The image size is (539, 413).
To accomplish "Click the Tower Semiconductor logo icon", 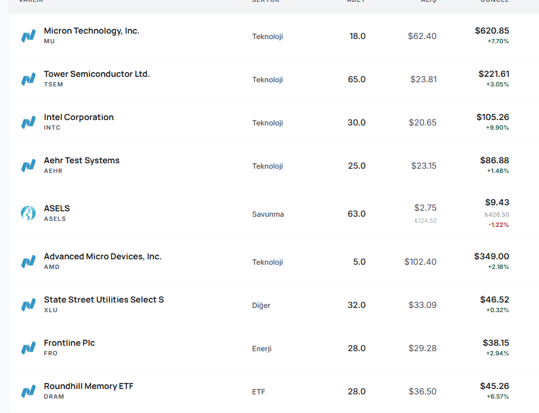I will coord(28,79).
